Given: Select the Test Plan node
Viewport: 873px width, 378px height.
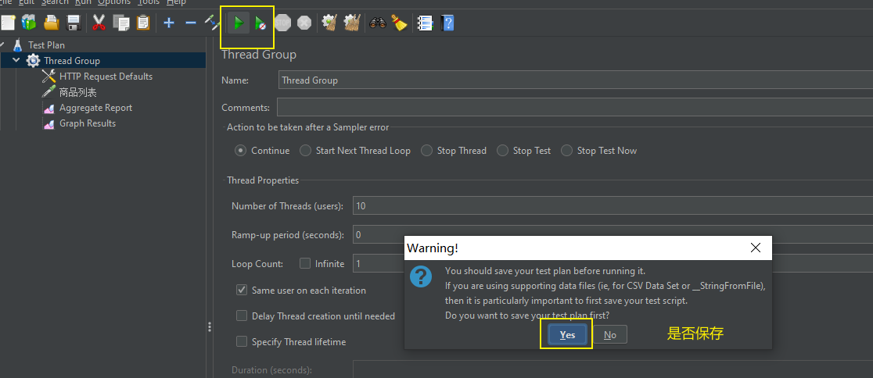Looking at the screenshot, I should (46, 45).
